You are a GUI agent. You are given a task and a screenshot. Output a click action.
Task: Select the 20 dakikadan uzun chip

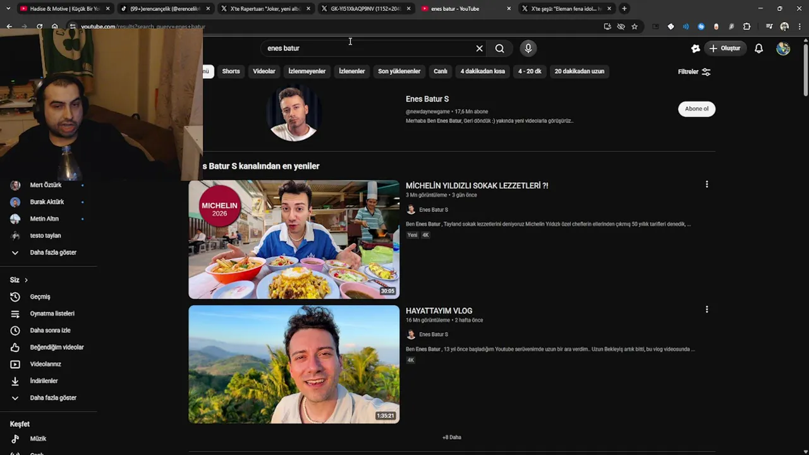point(580,71)
